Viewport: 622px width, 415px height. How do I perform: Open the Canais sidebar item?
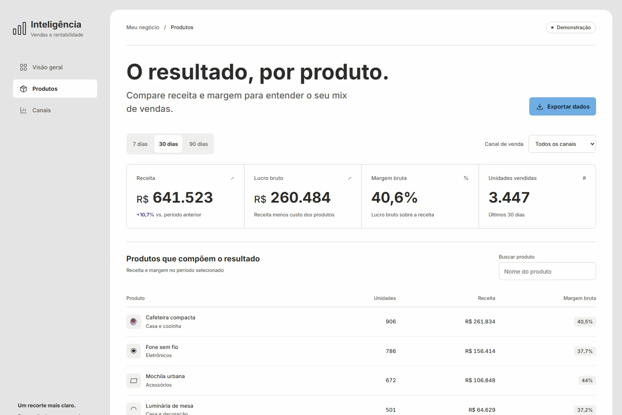point(55,110)
